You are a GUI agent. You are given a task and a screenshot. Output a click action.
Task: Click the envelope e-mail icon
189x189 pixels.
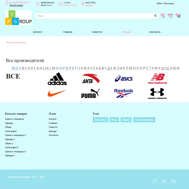(x=60, y=4)
